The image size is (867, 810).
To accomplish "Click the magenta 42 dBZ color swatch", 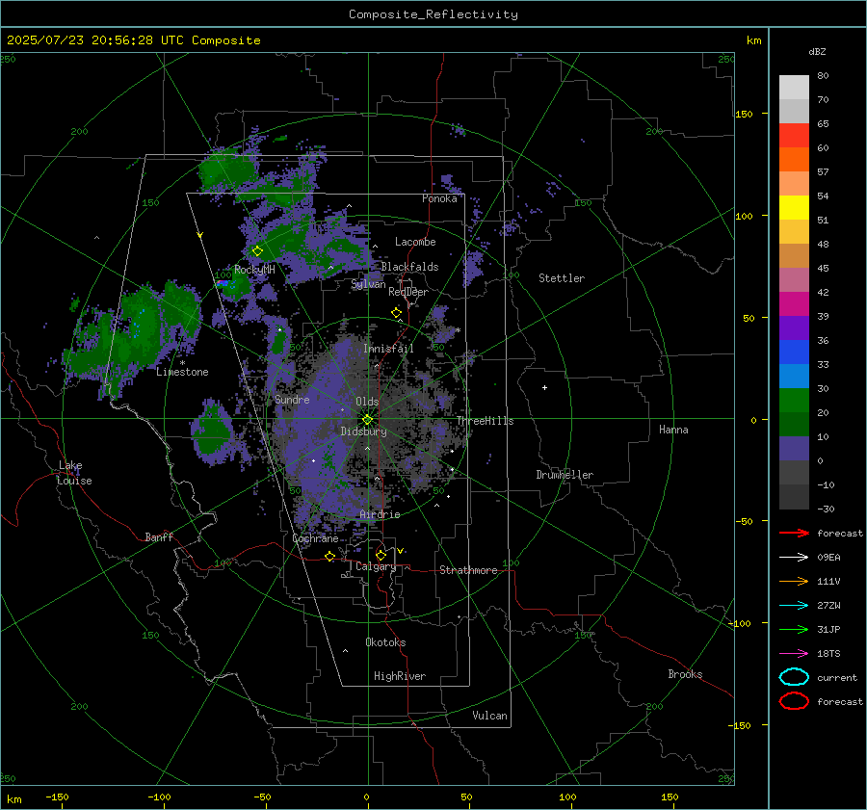I will 794,303.
